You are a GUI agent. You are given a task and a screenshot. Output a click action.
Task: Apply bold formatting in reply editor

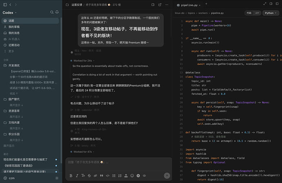(x=71, y=176)
